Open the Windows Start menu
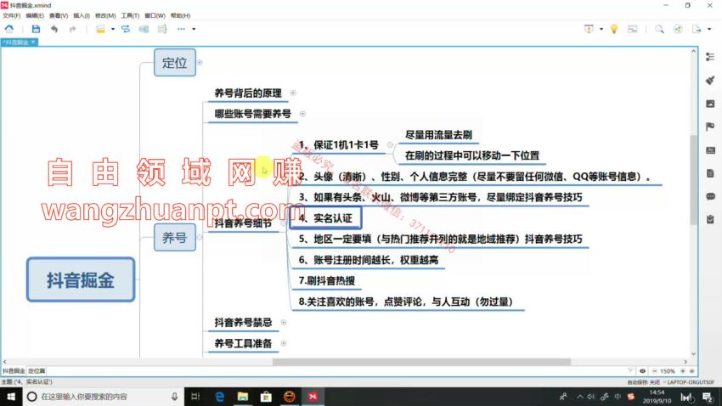 pos(10,397)
